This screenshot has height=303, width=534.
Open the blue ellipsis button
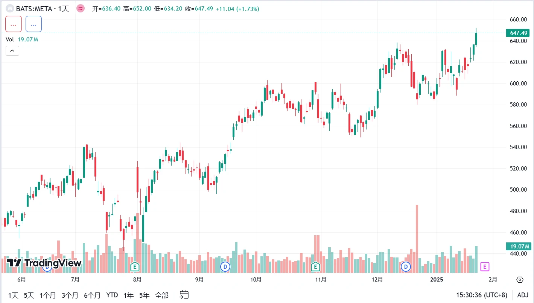[33, 24]
